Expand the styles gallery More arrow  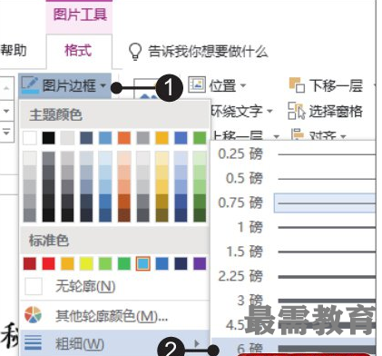[x=6, y=132]
